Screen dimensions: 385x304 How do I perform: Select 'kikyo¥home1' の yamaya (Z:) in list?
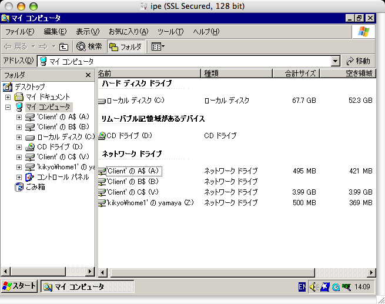(150, 203)
